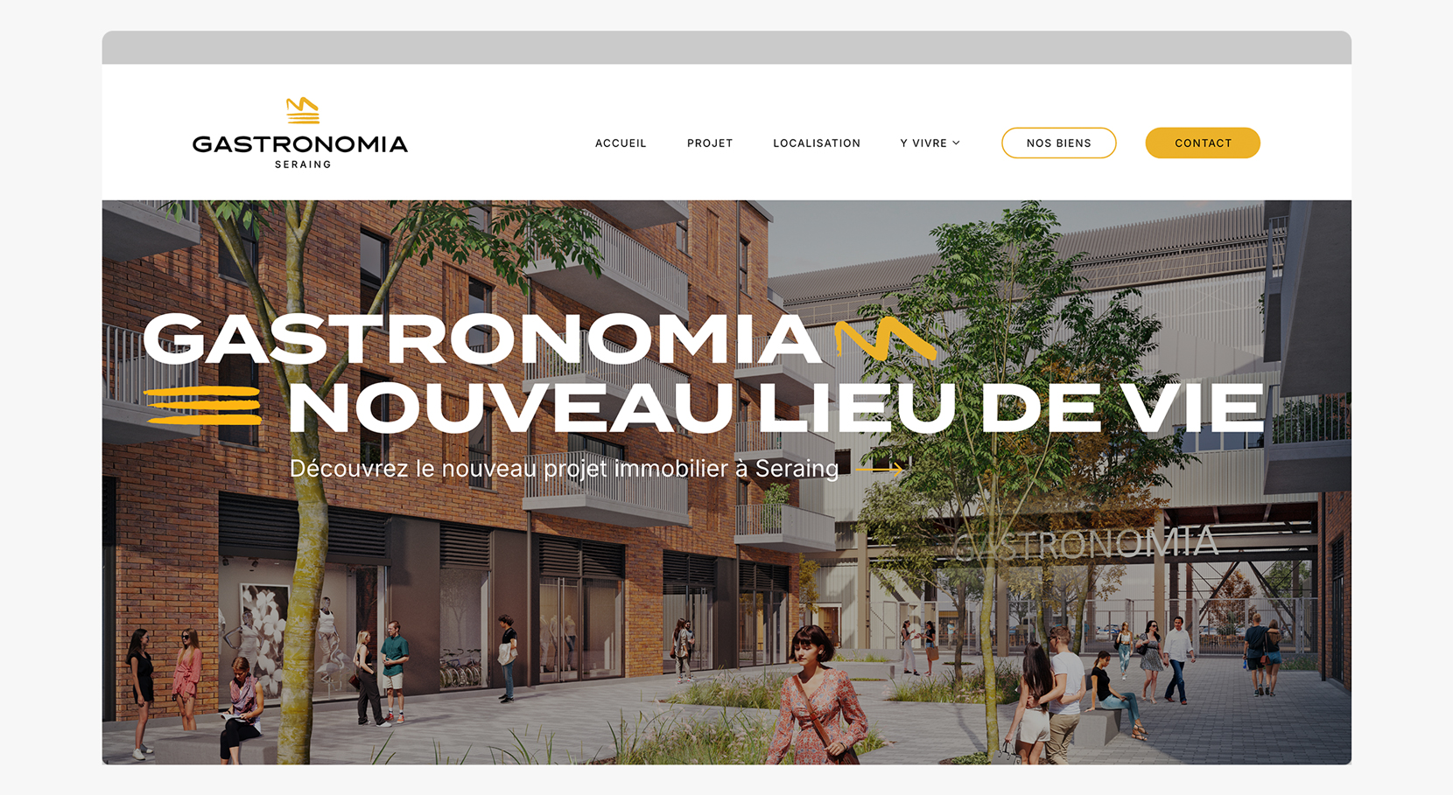This screenshot has width=1453, height=795.
Task: Click the yellow M scribble beside GASTRONOMIA heading
Action: pos(884,338)
